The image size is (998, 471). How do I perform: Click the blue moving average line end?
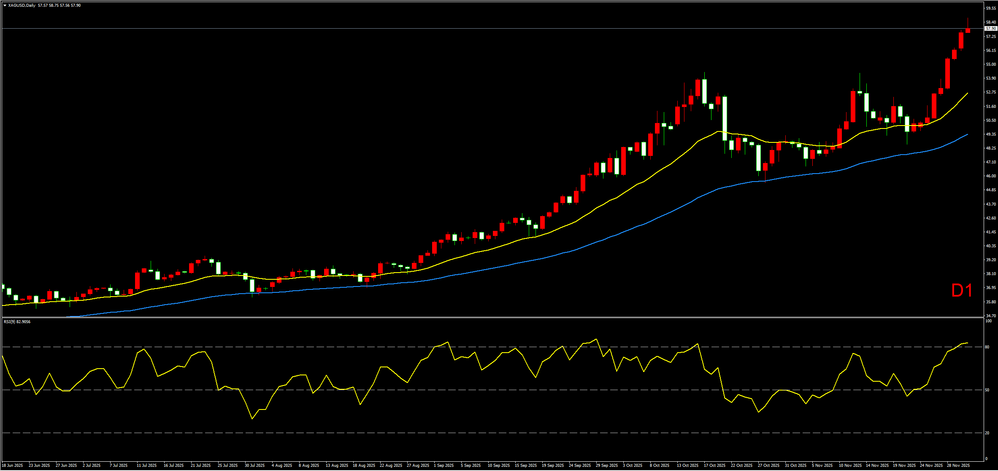point(967,134)
